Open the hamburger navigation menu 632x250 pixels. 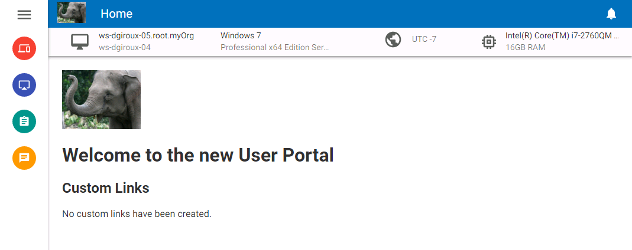coord(24,15)
